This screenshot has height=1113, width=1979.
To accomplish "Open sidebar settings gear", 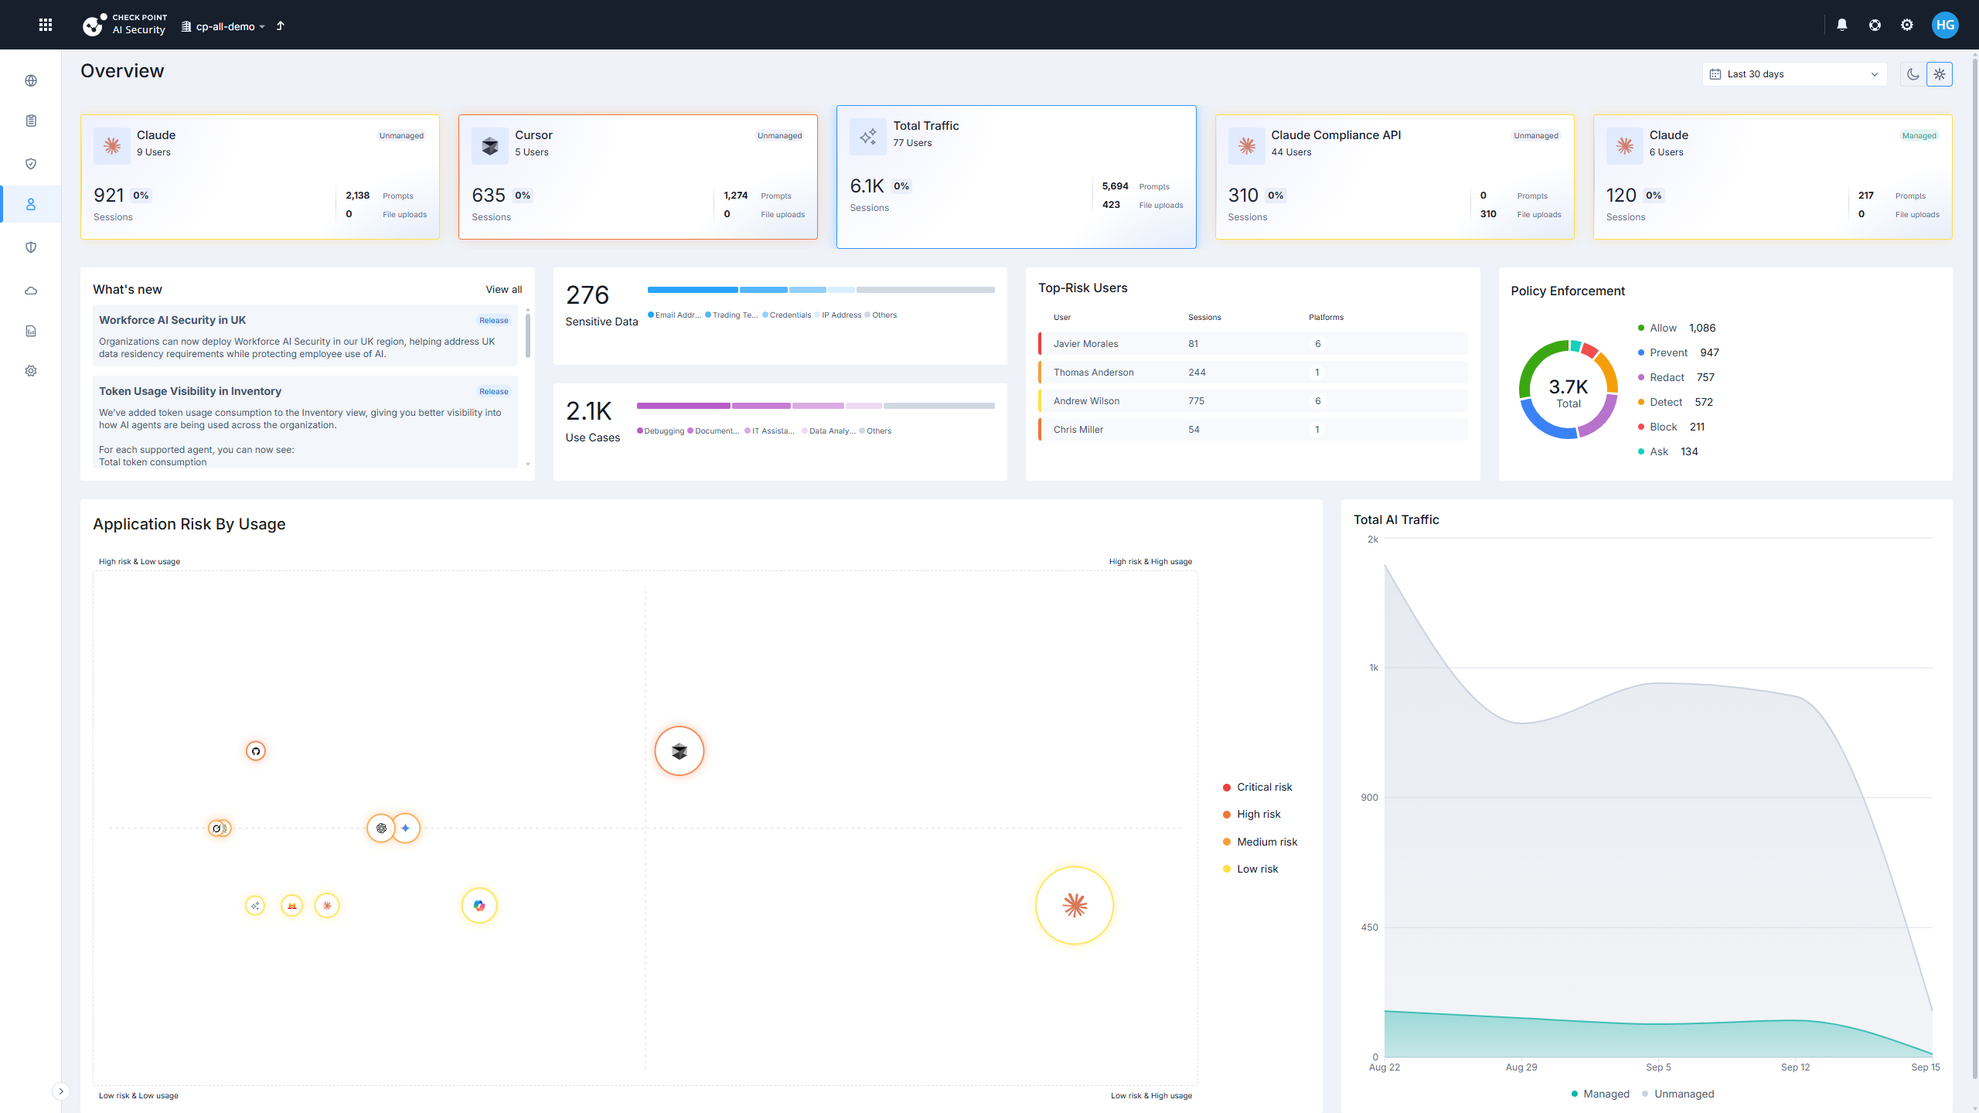I will (31, 371).
